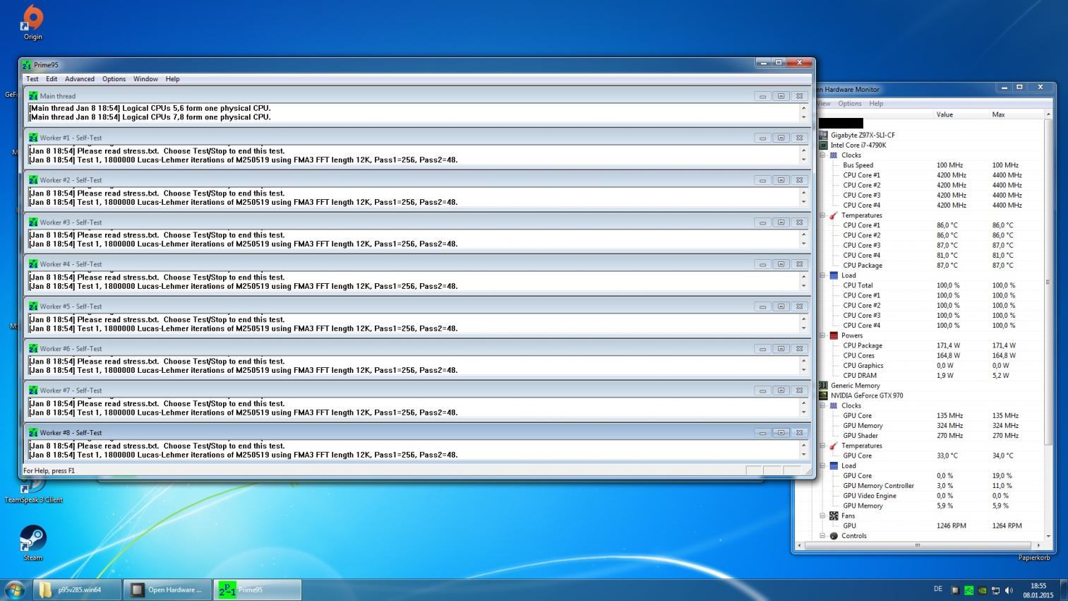This screenshot has width=1068, height=601.
Task: Click the CPU Powers category icon
Action: tap(834, 335)
